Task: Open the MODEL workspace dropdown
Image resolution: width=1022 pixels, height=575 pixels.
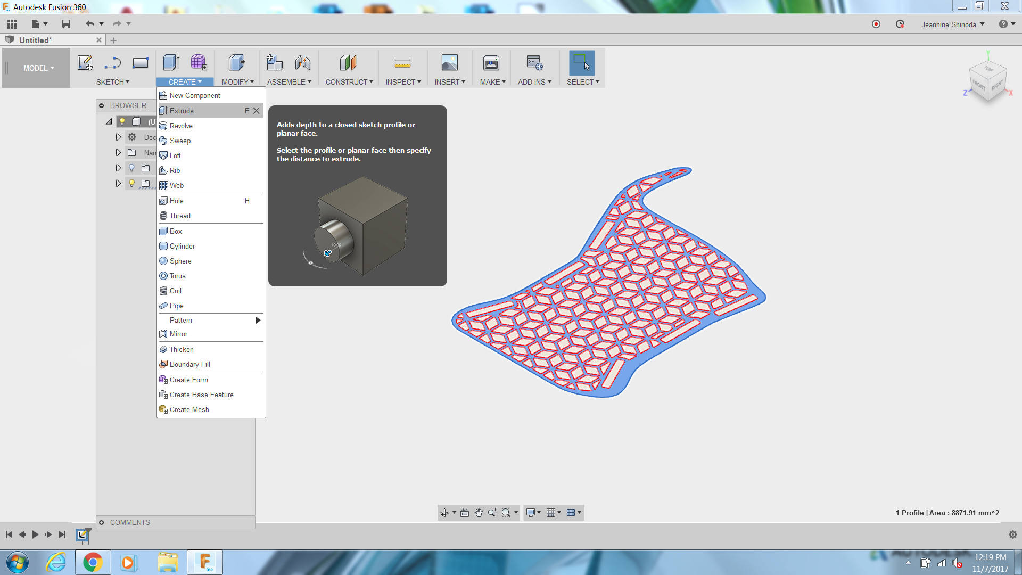Action: click(38, 68)
